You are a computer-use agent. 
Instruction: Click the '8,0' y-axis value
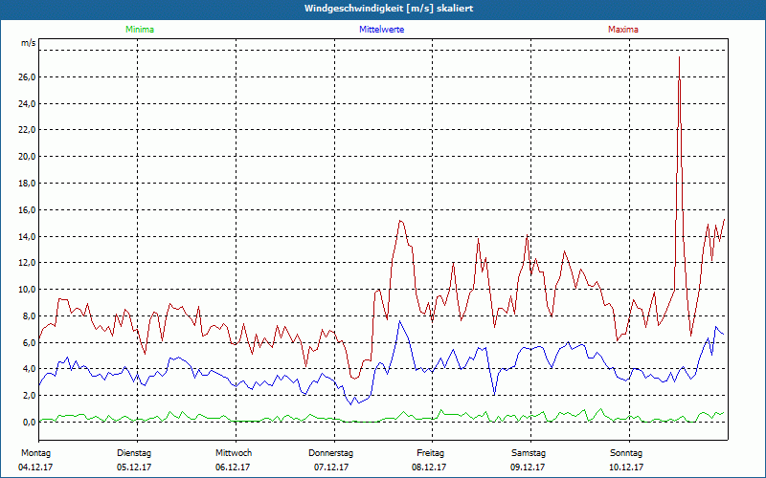tap(28, 316)
